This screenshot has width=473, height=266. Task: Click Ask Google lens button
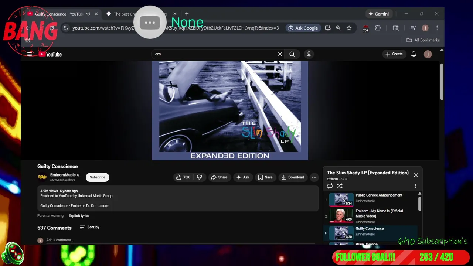303,28
